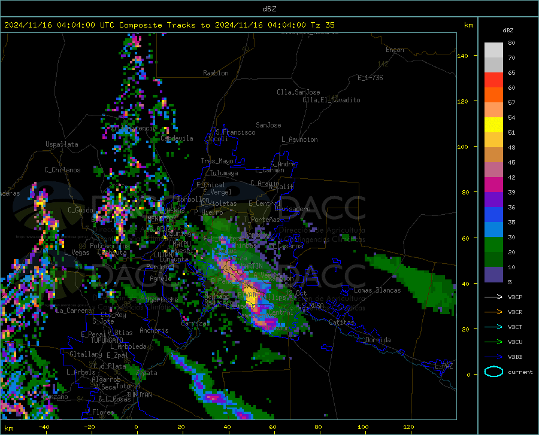Click the T_Porteñas map label
This screenshot has height=435, width=539.
262,220
